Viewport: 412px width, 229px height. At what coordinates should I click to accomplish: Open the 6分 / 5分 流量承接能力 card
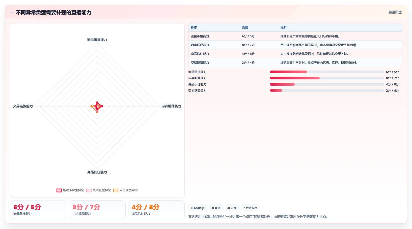pos(38,210)
